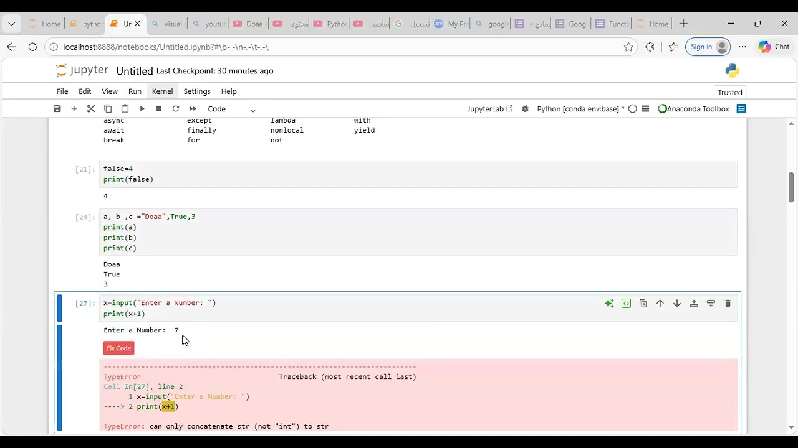Open the Kernel menu
The width and height of the screenshot is (798, 448).
pyautogui.click(x=162, y=91)
